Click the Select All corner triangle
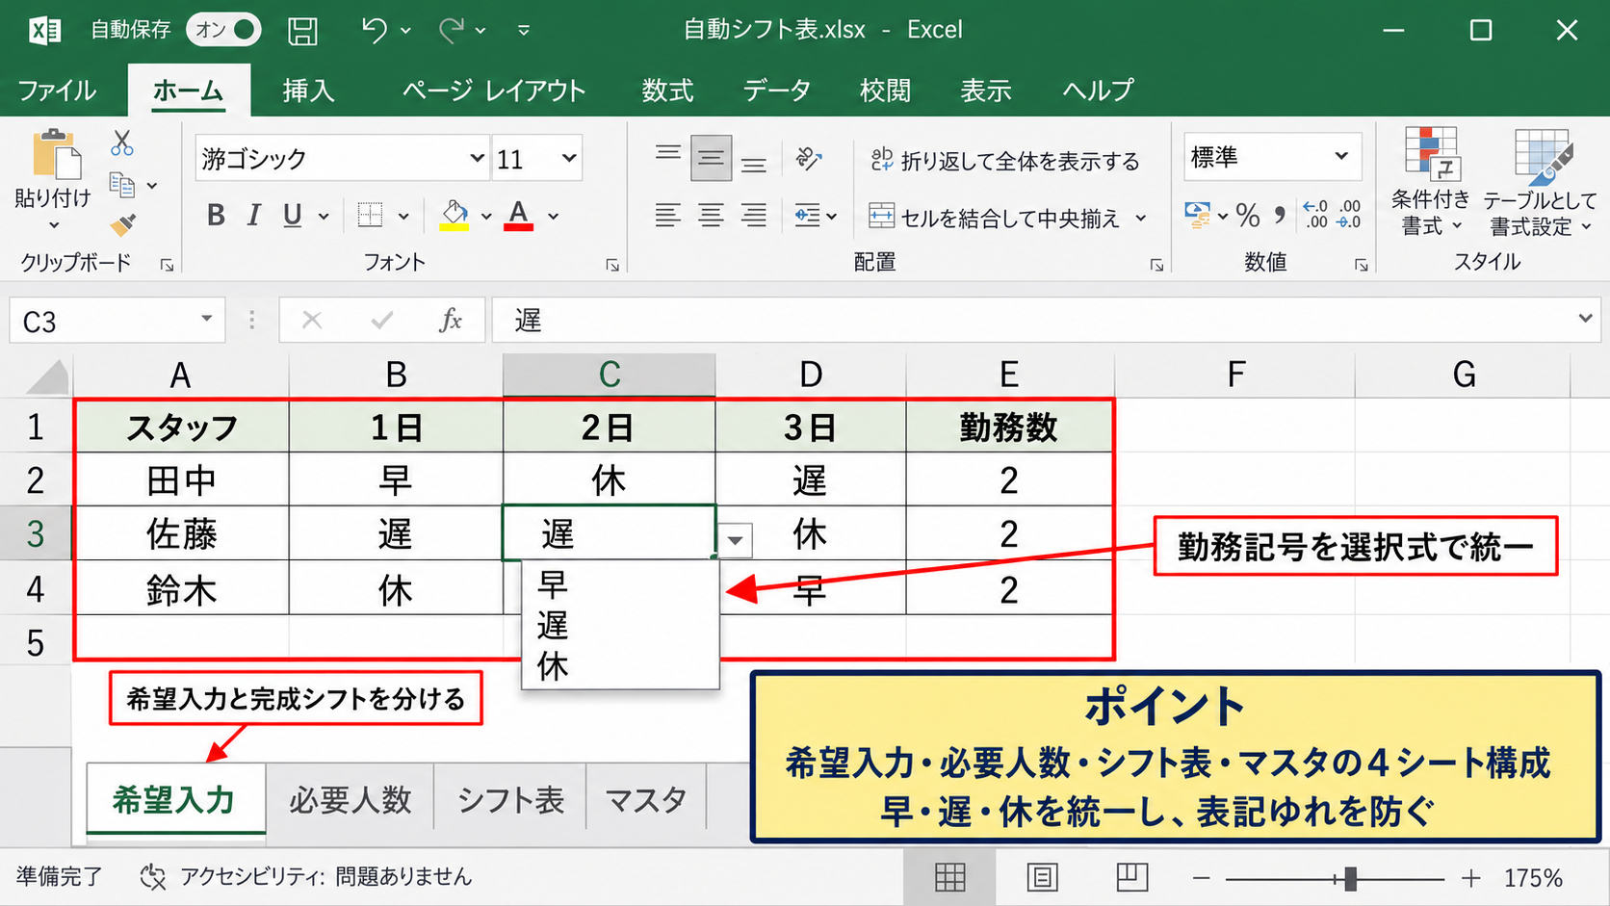 tap(46, 376)
